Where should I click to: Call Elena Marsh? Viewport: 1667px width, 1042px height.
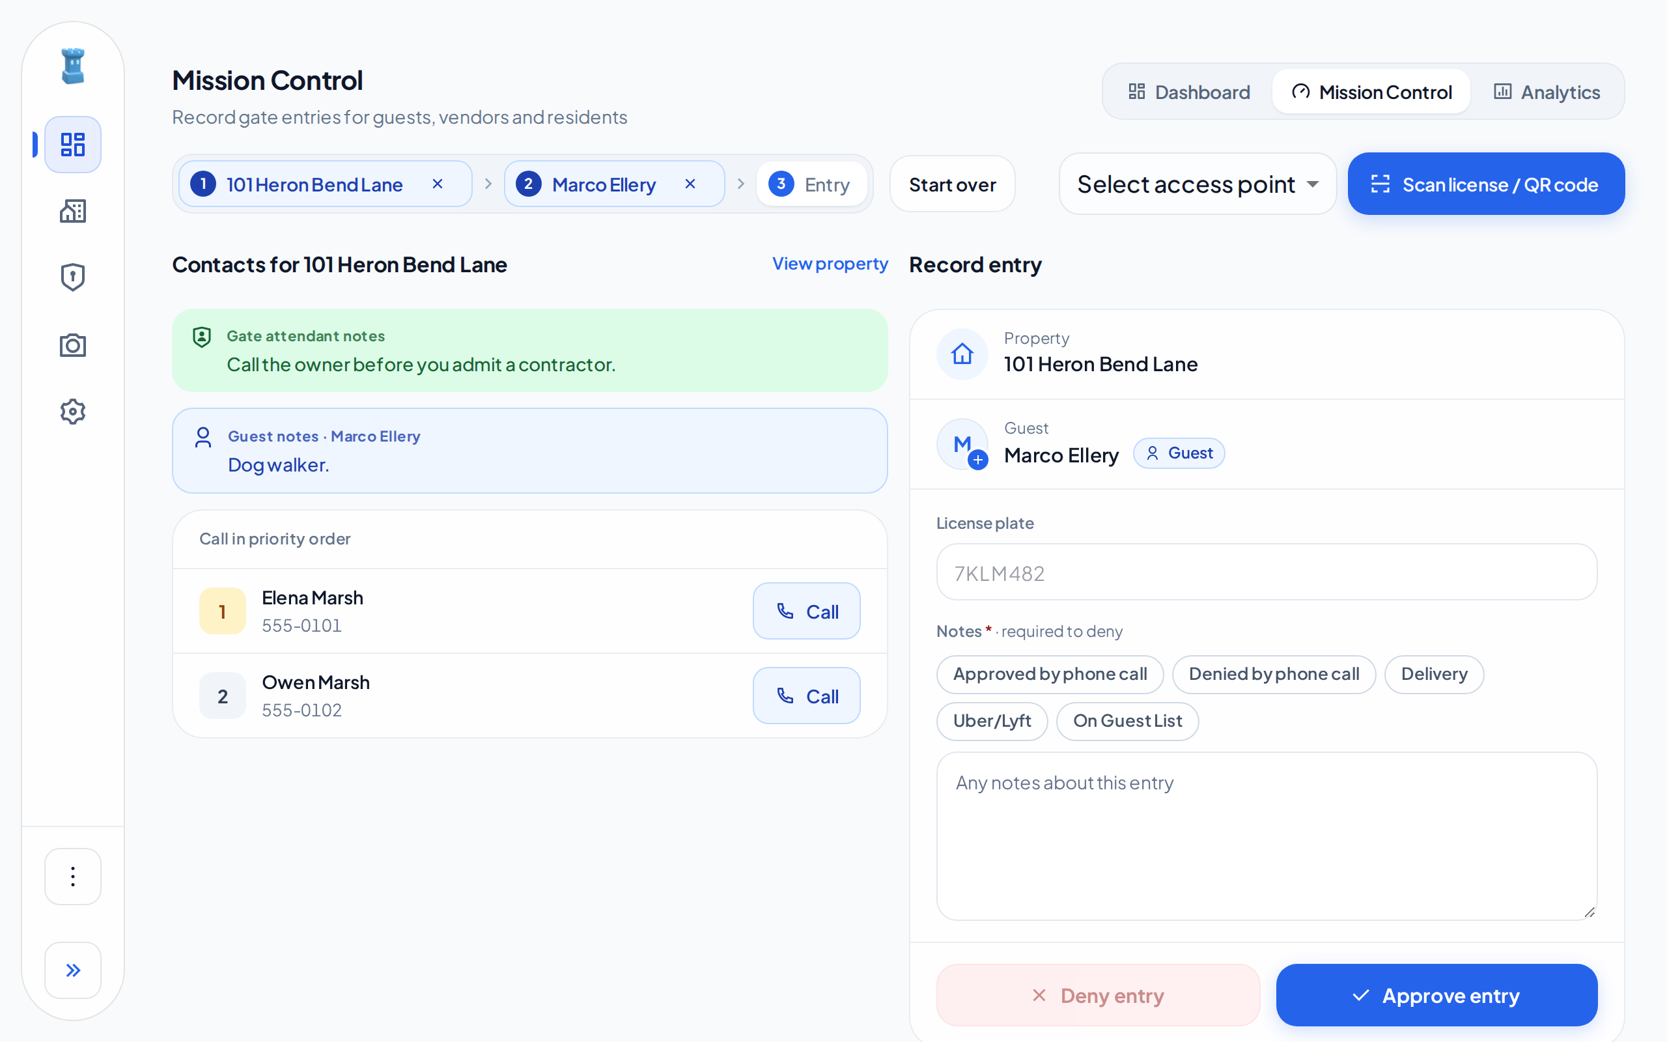807,612
